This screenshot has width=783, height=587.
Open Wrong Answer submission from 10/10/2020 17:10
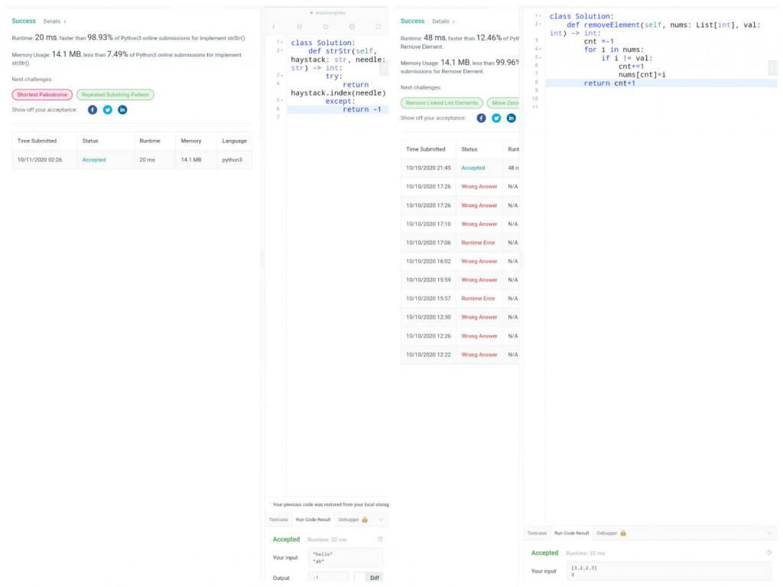coord(479,224)
